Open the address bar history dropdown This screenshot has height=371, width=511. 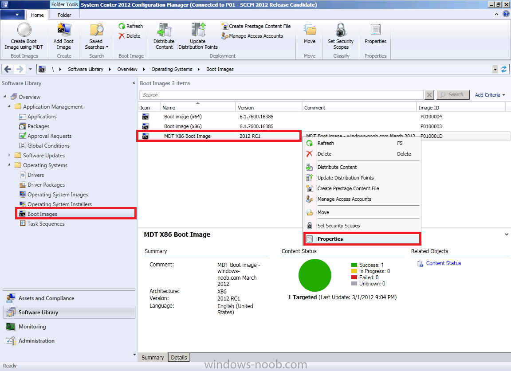(495, 69)
